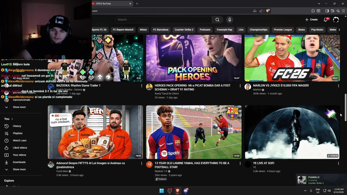
Task: Open Brave Leo AI sparkle icon
Action: (x=338, y=11)
